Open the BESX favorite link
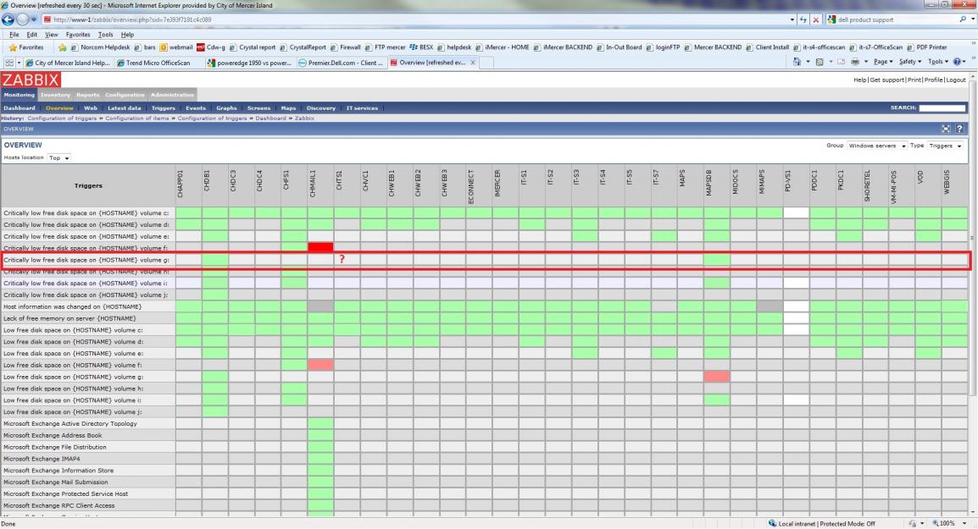This screenshot has width=978, height=529. 421,47
